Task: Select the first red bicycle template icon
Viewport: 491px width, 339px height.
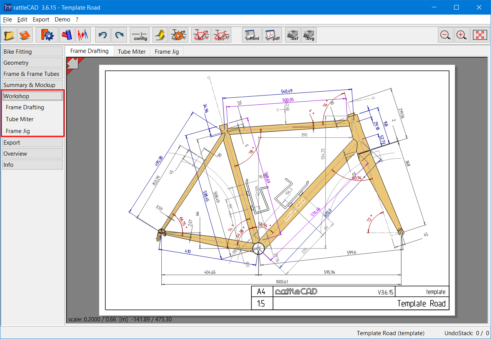Action: pos(201,35)
